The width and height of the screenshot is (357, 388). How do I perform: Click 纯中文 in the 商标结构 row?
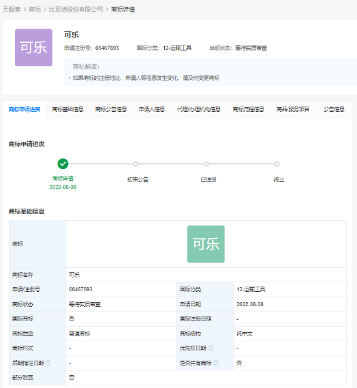pyautogui.click(x=245, y=333)
